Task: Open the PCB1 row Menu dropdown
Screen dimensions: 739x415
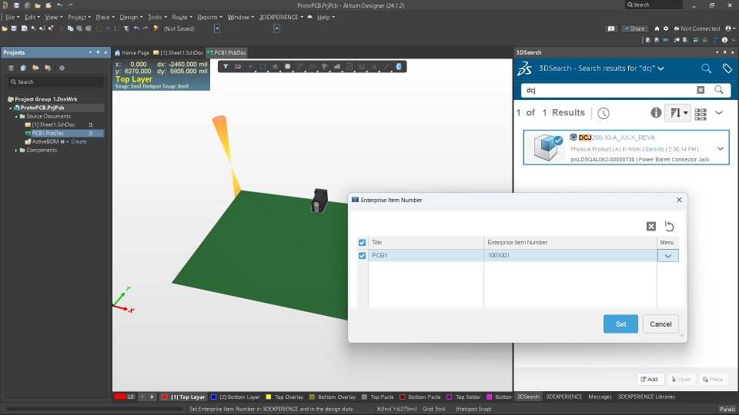Action: point(668,255)
